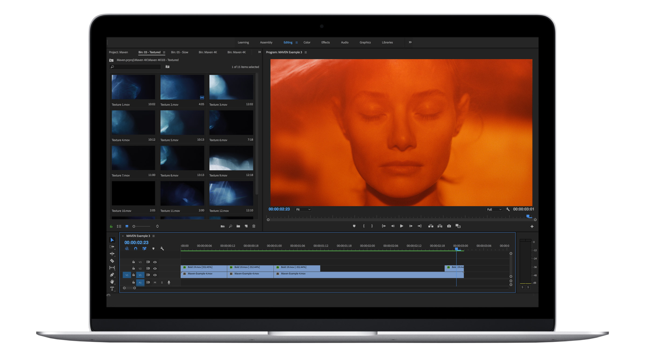Play the program monitor
Screen dimensions: 646x356
(401, 226)
